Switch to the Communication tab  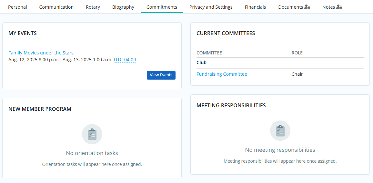[x=56, y=7]
